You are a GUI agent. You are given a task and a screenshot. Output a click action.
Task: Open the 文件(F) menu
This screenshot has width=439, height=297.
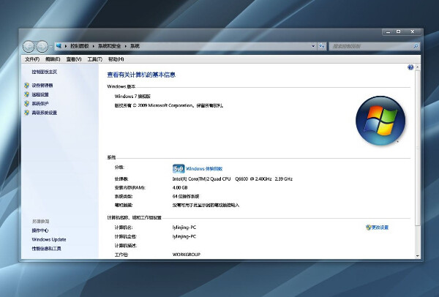click(x=32, y=59)
